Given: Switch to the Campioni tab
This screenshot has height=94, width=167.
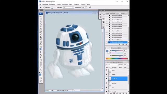Looking at the screenshot, I should click(115, 48).
